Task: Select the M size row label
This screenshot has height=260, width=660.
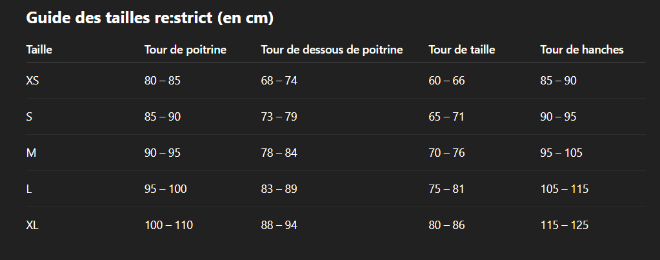Action: pyautogui.click(x=31, y=153)
